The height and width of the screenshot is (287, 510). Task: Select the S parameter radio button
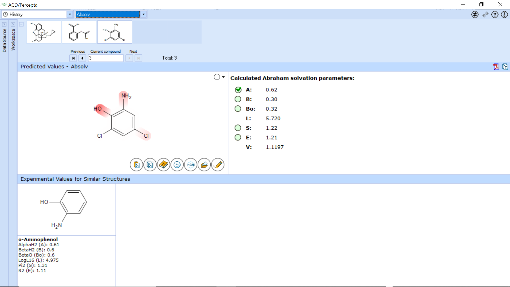pos(238,128)
